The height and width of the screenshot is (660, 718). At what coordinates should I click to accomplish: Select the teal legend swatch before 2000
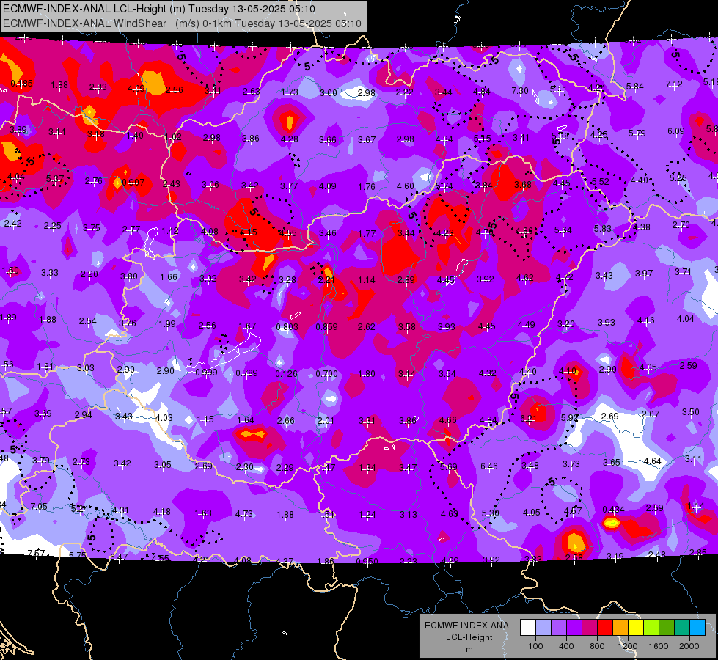click(682, 628)
